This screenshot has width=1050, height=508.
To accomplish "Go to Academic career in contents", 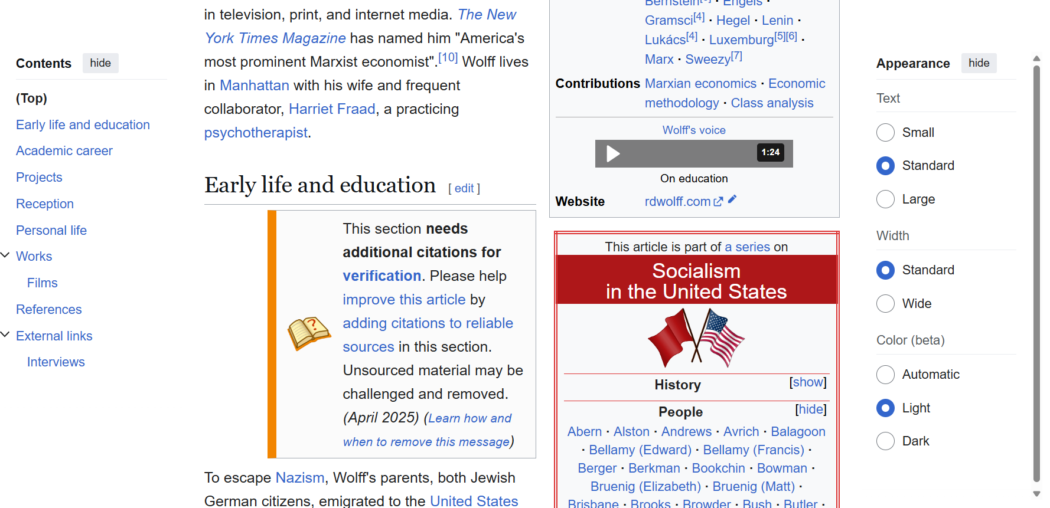I will tap(64, 151).
